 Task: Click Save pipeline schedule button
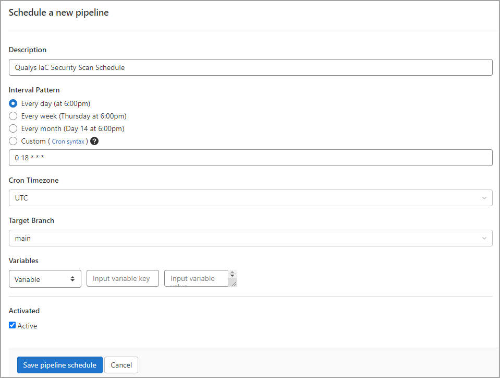(x=59, y=365)
